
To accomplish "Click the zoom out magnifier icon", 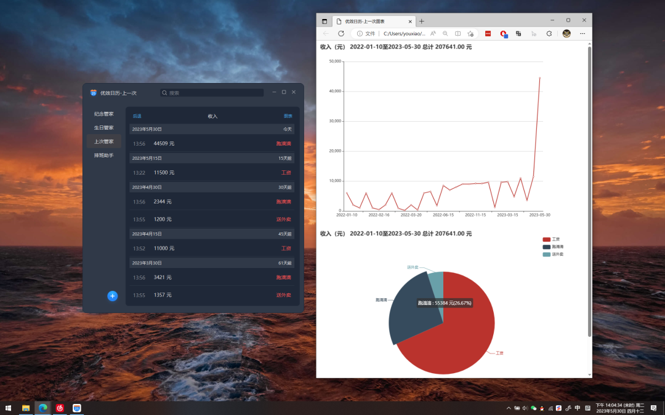I will point(445,33).
